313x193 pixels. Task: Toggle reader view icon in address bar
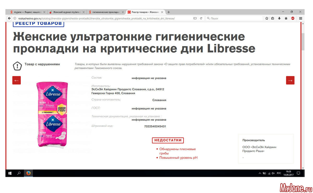195,18
